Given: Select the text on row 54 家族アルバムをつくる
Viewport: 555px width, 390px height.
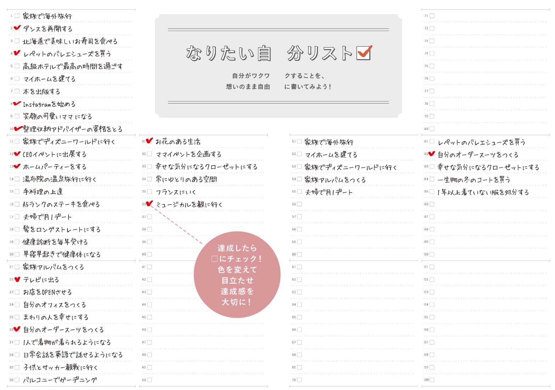Looking at the screenshot, I should click(x=335, y=180).
